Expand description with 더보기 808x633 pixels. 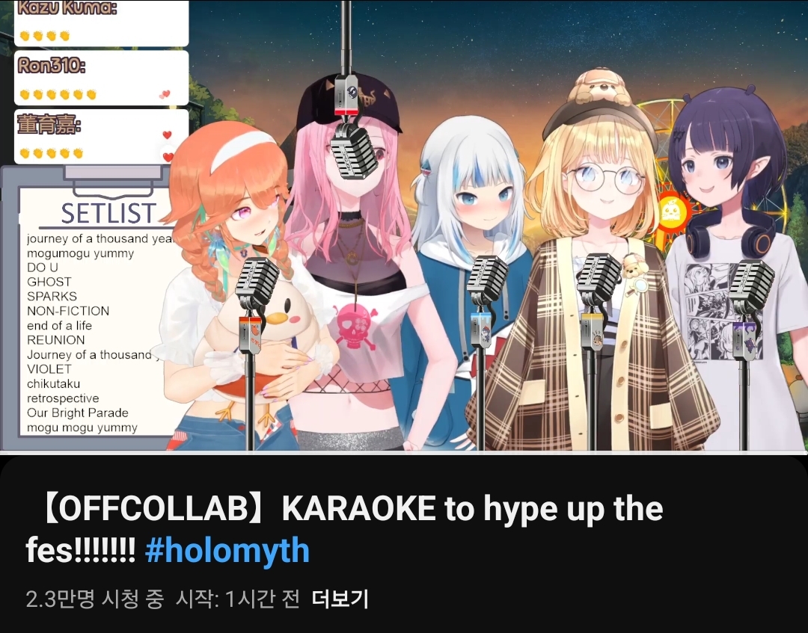pos(340,599)
